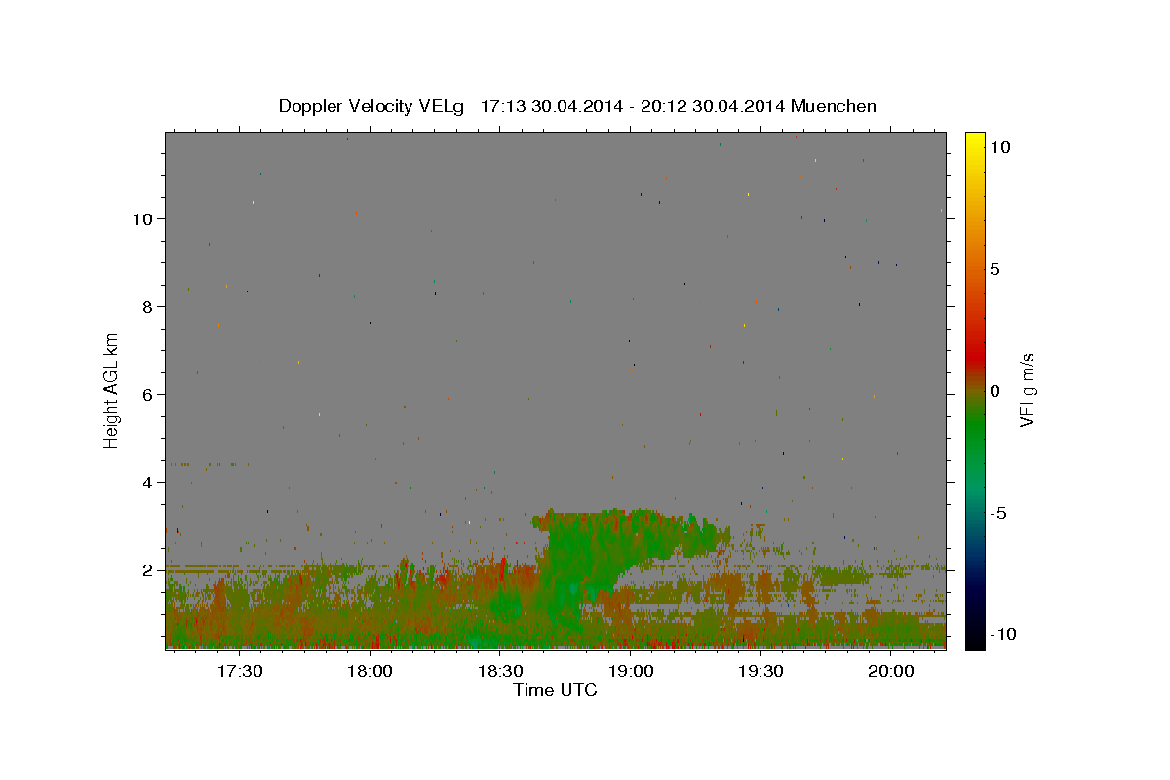Screen dimensions: 1170x780
Task: Click the Height AGL km axis label
Action: click(111, 390)
